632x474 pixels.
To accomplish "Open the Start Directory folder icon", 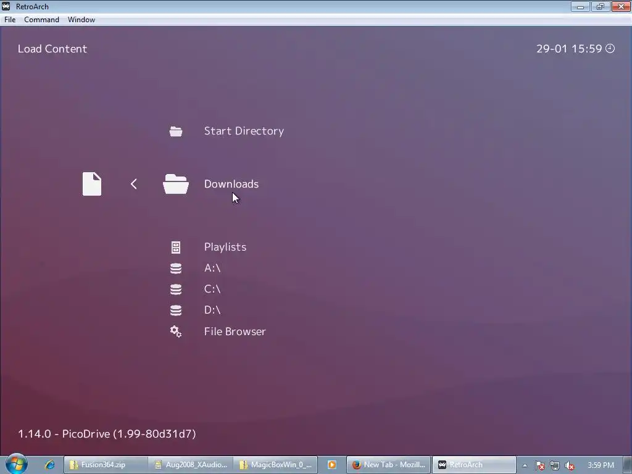I will [176, 131].
